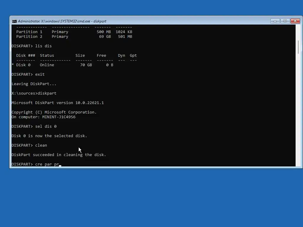Viewport: 303px width, 227px height.
Task: Click the 'clean' command text
Action: tap(41, 145)
